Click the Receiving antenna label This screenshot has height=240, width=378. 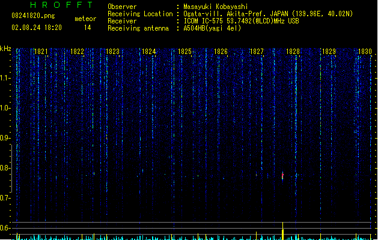(138, 28)
